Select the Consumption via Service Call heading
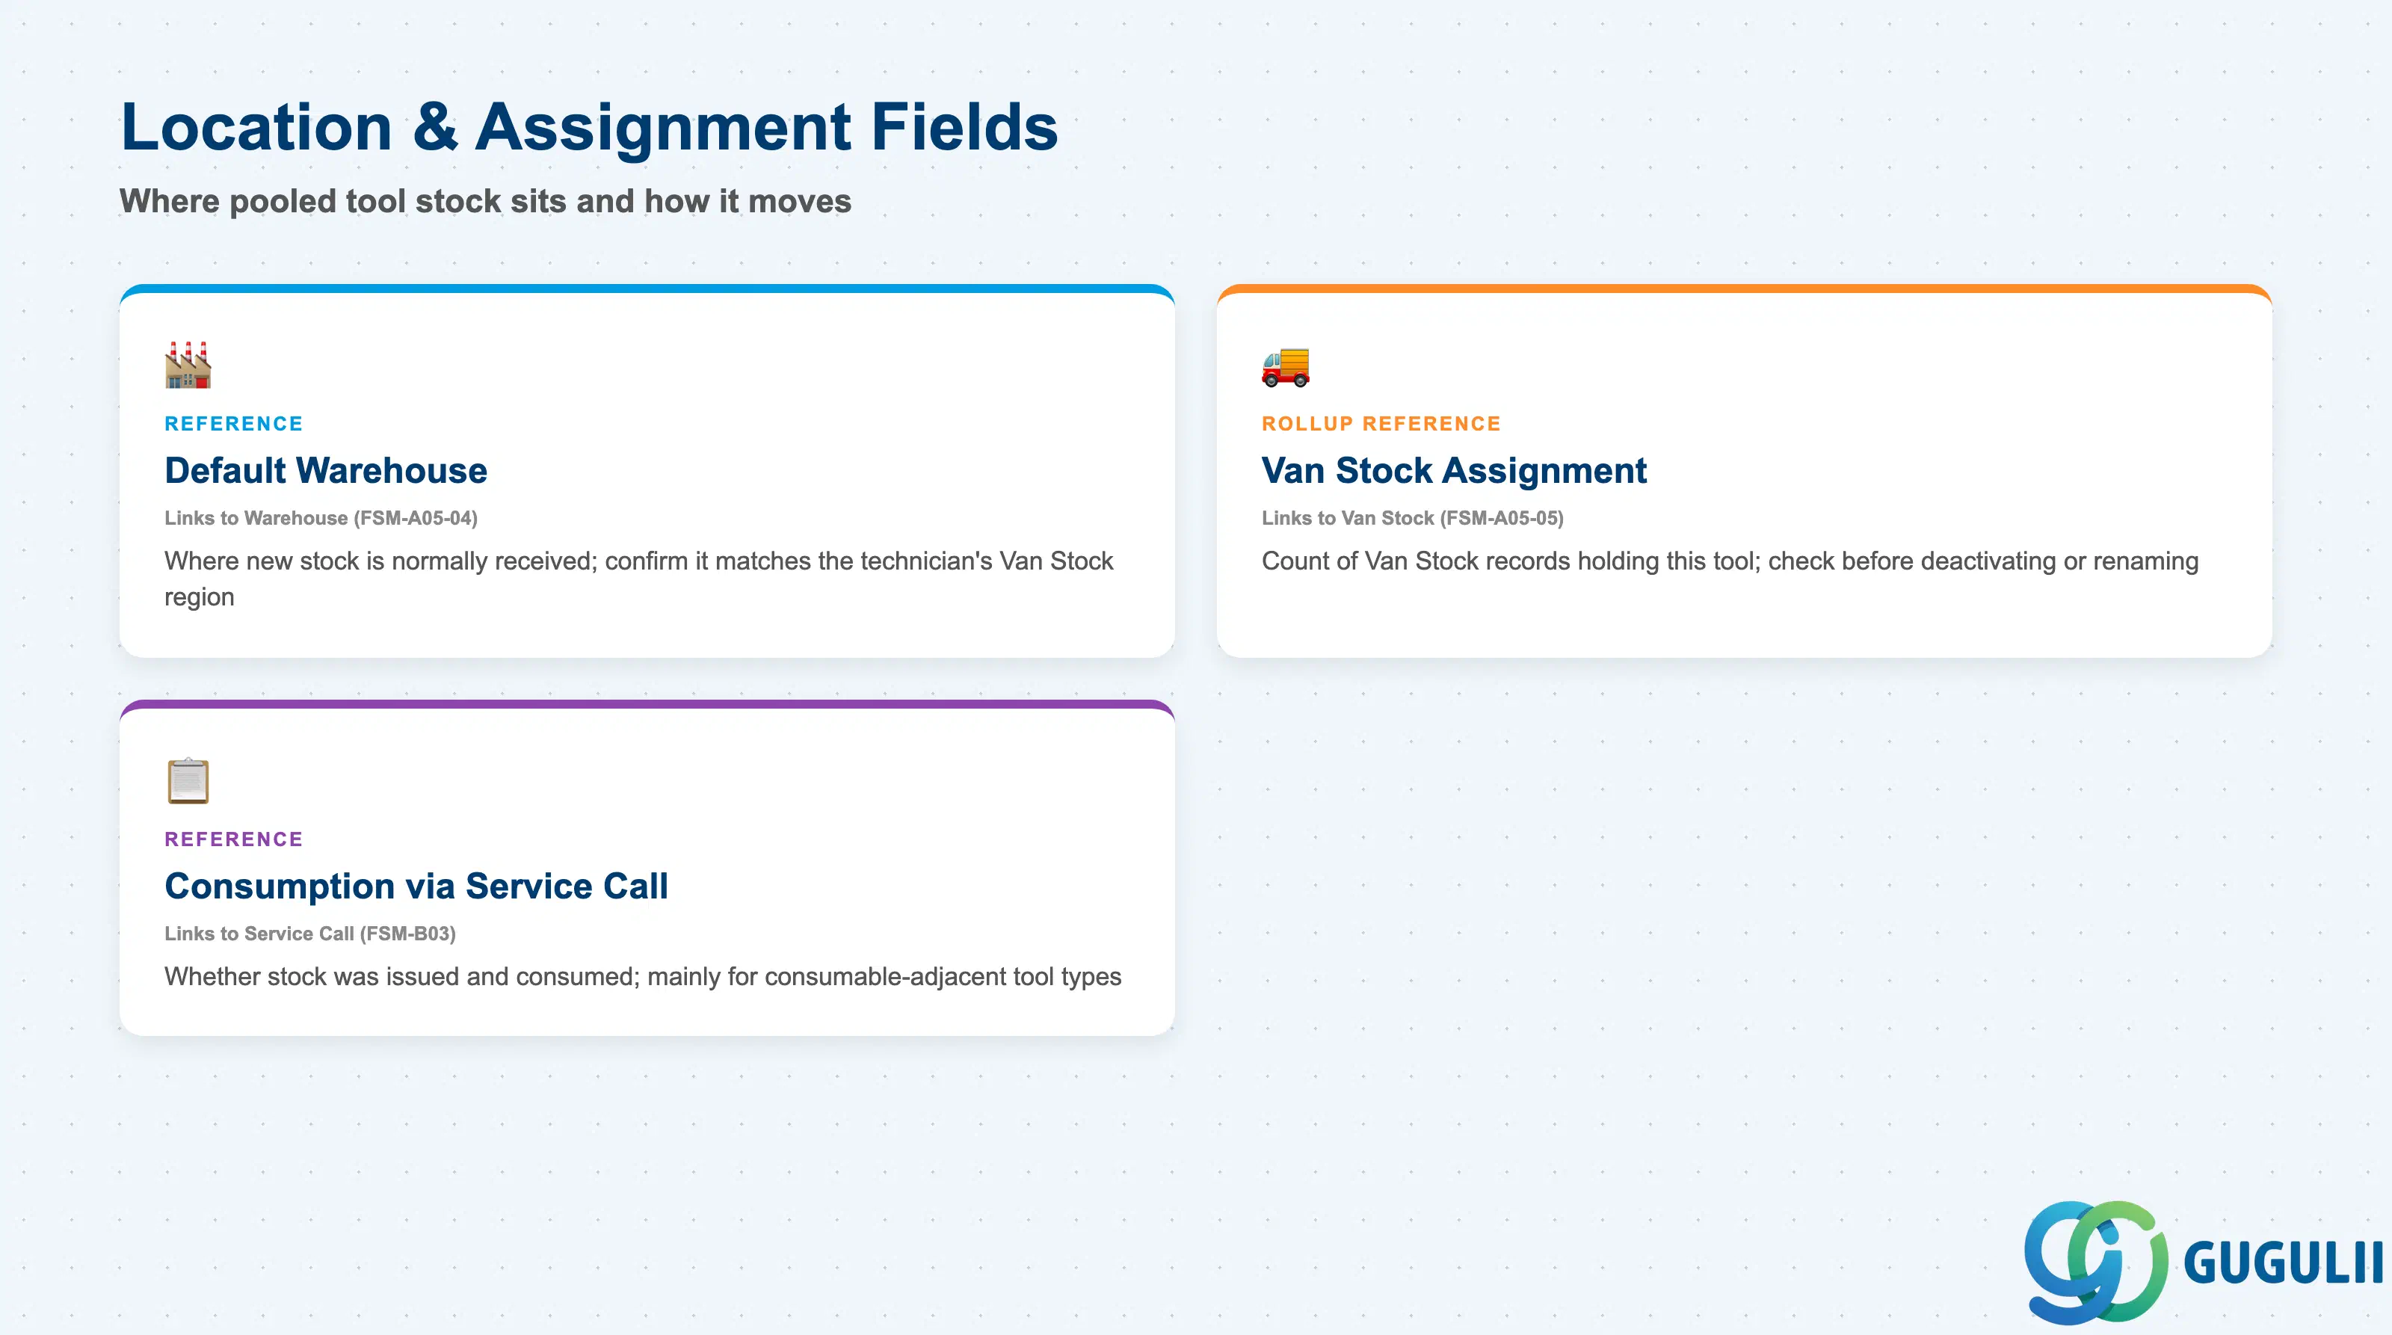This screenshot has width=2392, height=1335. [416, 887]
